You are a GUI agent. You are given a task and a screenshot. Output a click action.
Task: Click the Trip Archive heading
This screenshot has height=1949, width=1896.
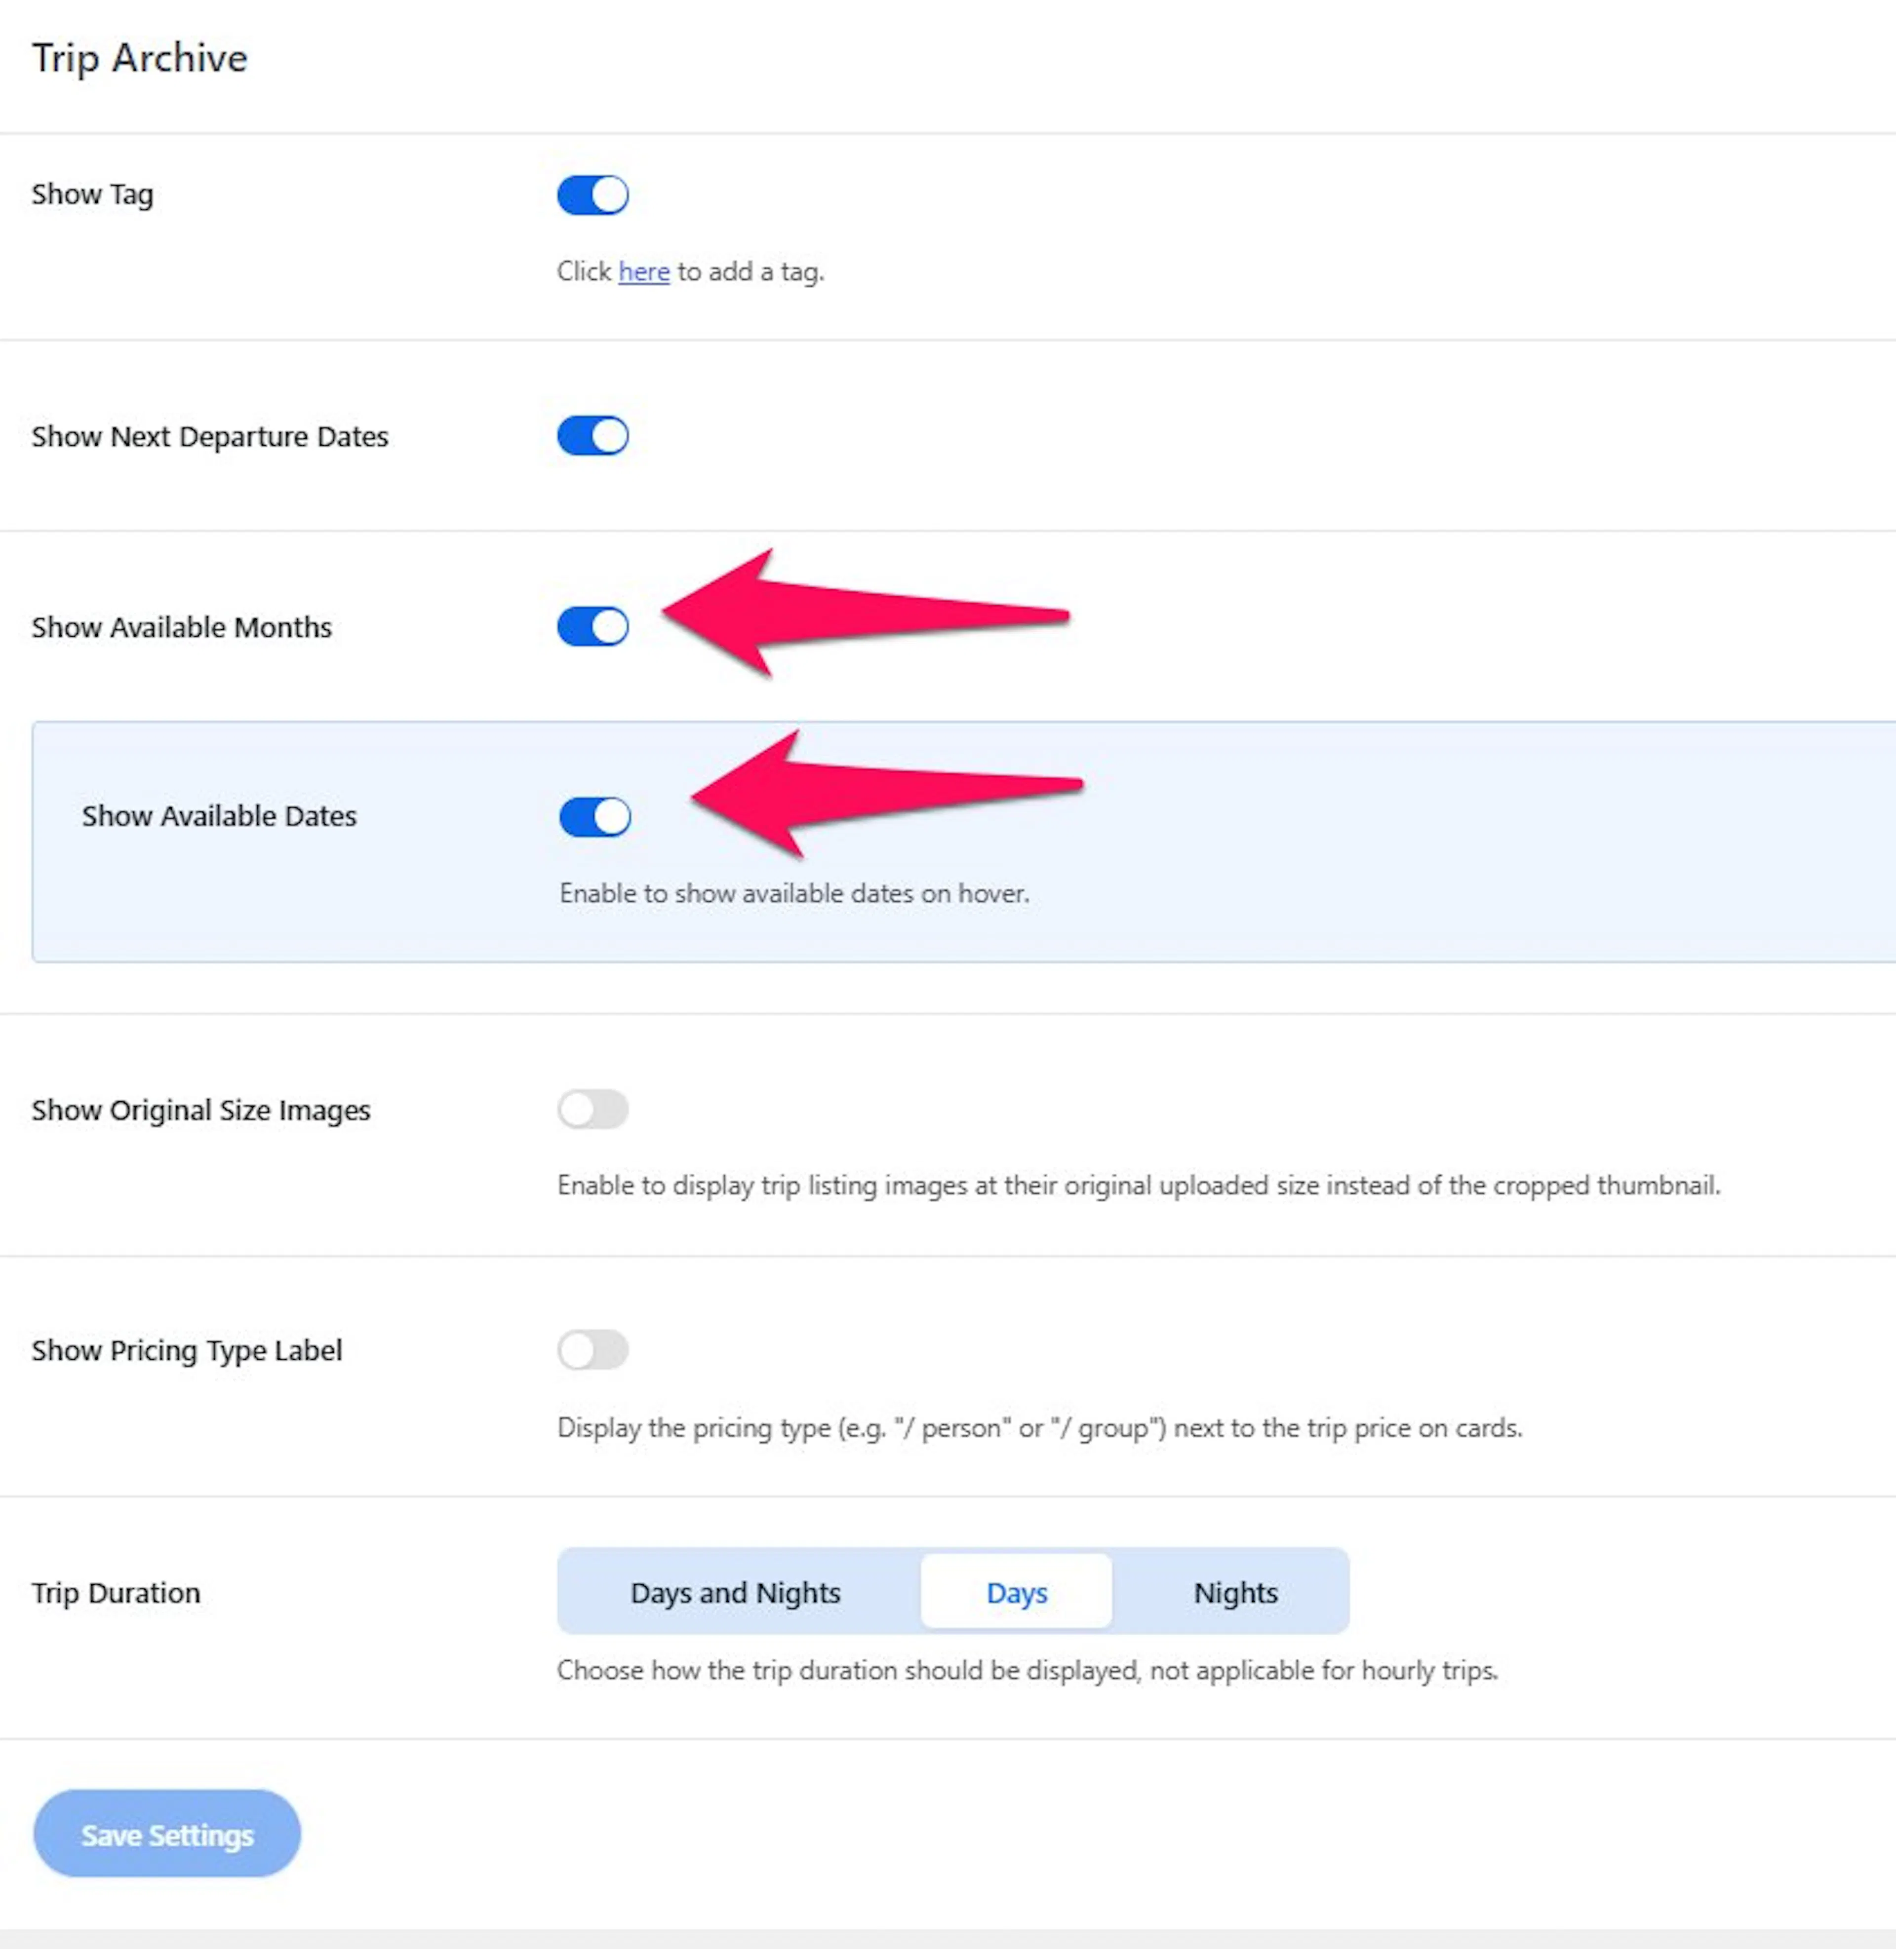(139, 58)
